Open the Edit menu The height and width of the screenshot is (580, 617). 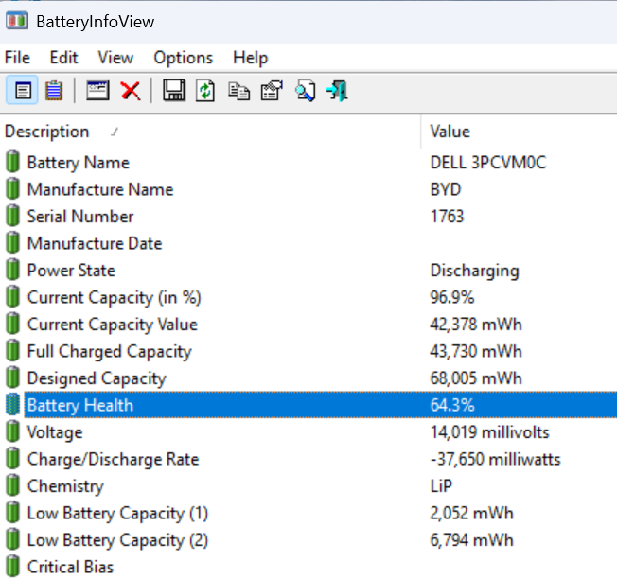coord(63,58)
